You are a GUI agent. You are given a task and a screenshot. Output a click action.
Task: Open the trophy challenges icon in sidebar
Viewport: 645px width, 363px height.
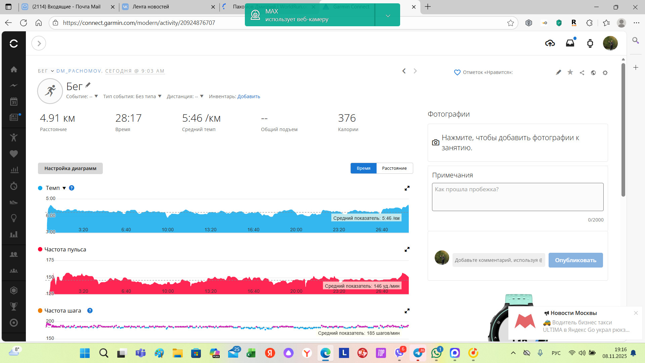14,306
